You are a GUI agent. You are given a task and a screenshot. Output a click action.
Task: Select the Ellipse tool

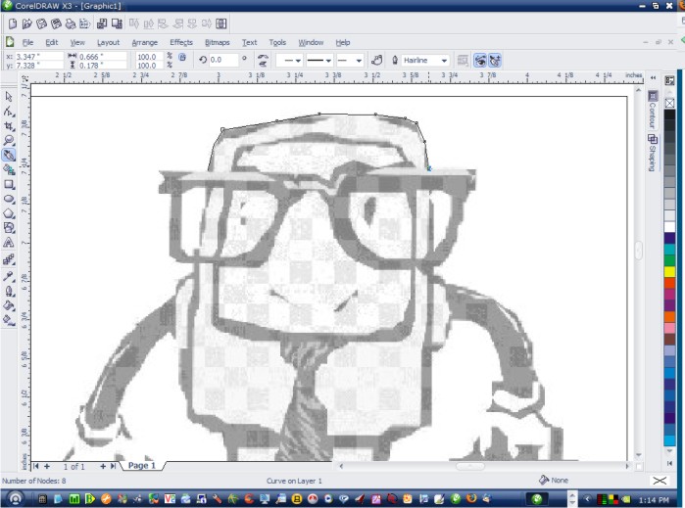pyautogui.click(x=9, y=199)
